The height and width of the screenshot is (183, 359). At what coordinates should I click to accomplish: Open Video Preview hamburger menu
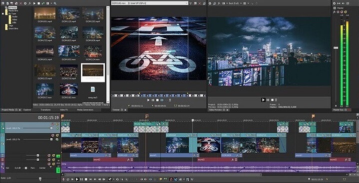(x=276, y=100)
